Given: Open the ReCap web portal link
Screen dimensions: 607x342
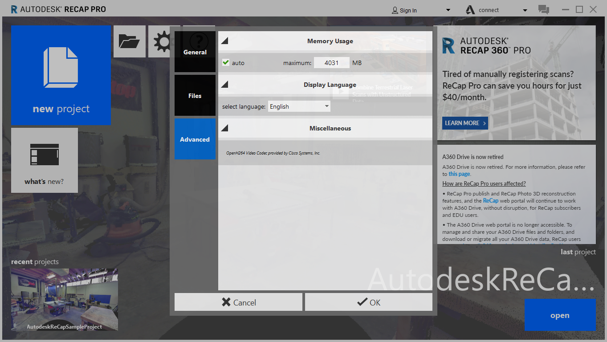Looking at the screenshot, I should pos(491,201).
